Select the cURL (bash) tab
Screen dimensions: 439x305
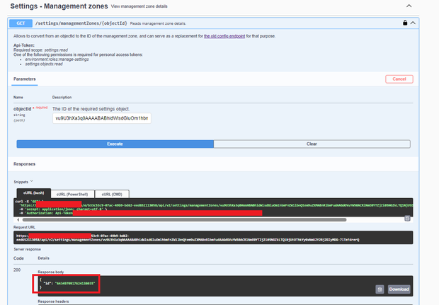click(x=32, y=194)
